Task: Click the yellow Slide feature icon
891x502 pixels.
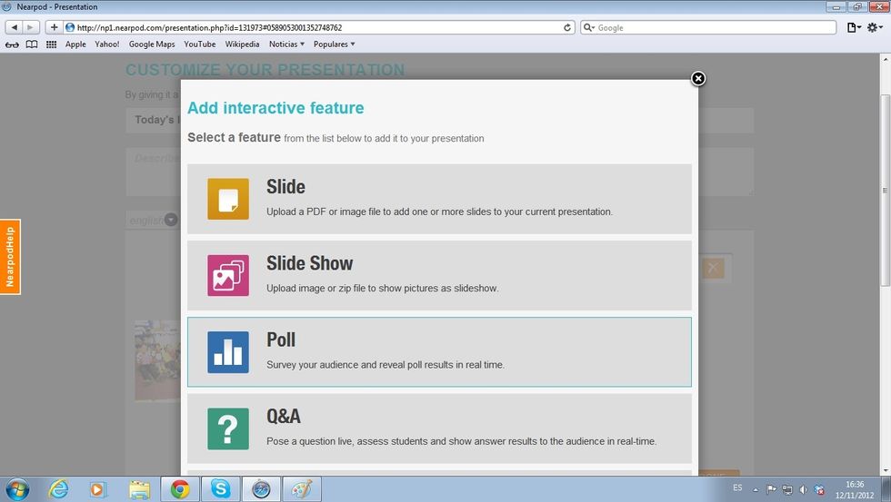Action: click(228, 199)
